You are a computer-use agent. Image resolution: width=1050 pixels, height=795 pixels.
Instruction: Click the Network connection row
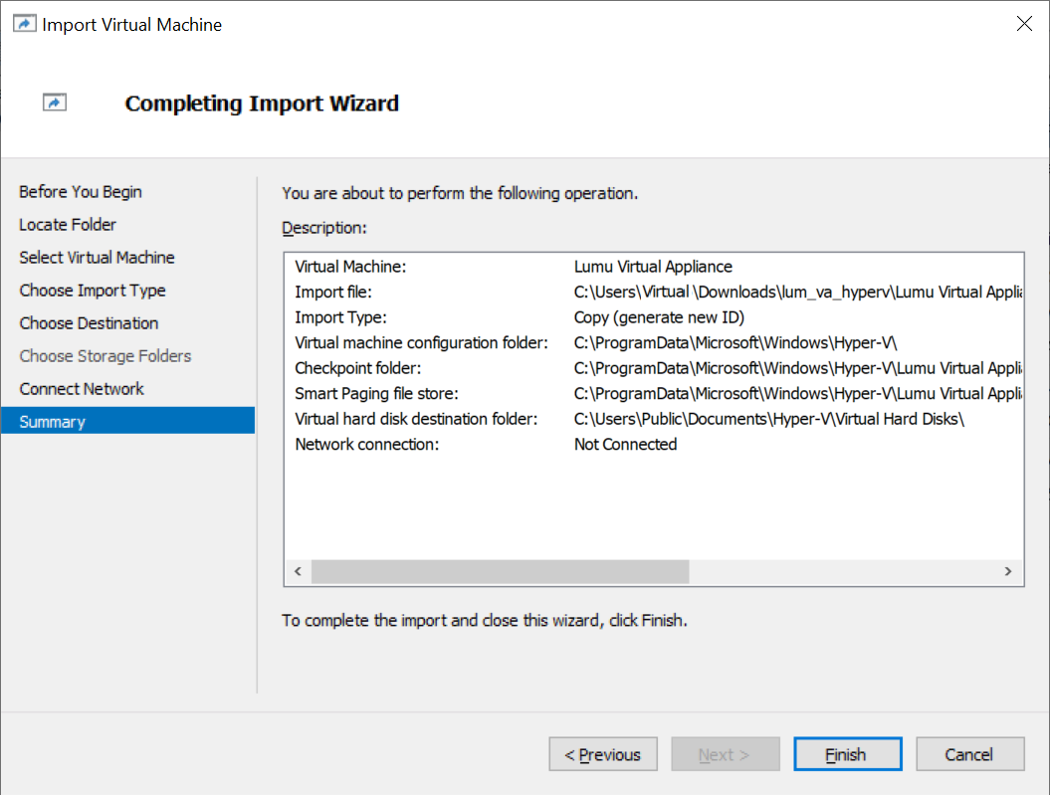coord(486,445)
